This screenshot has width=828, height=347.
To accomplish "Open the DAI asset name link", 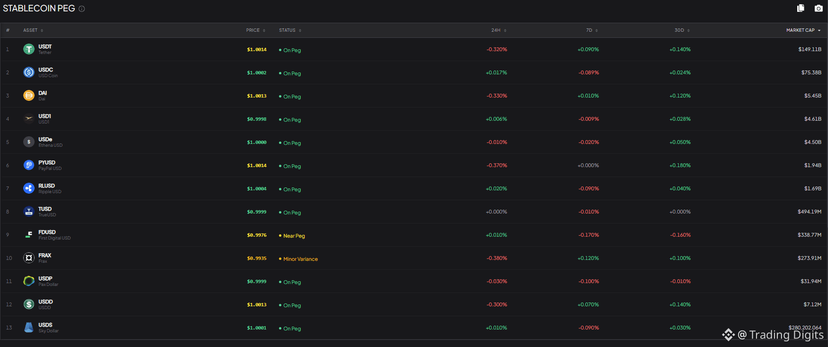I will [43, 93].
